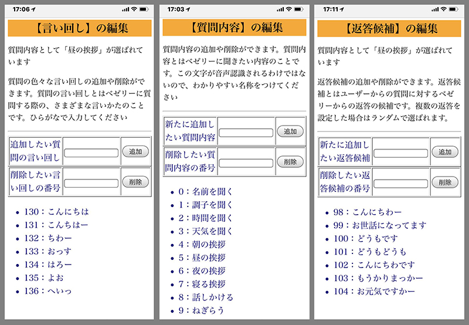The width and height of the screenshot is (469, 325).
Task: Focus the 削除したい言い回しの番号 input field
Action: point(91,183)
